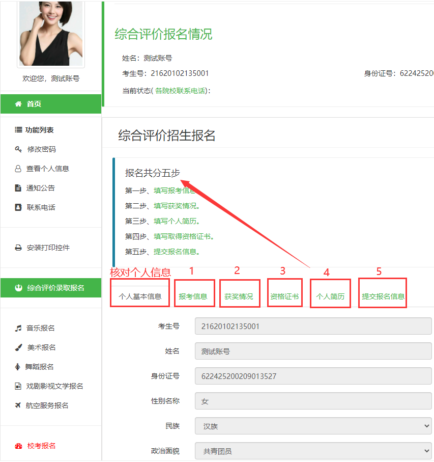Image resolution: width=434 pixels, height=462 pixels.
Task: Click the airplane icon for 航空服务报名
Action: pyautogui.click(x=18, y=405)
